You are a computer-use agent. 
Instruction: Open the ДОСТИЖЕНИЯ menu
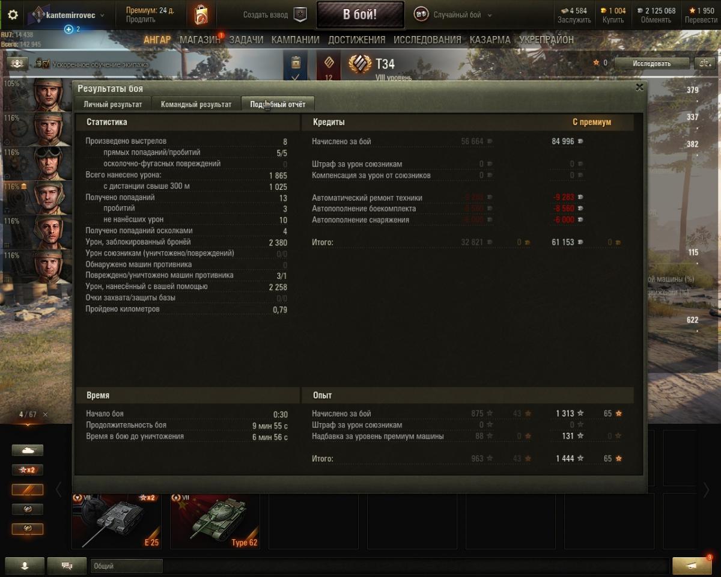click(x=357, y=40)
